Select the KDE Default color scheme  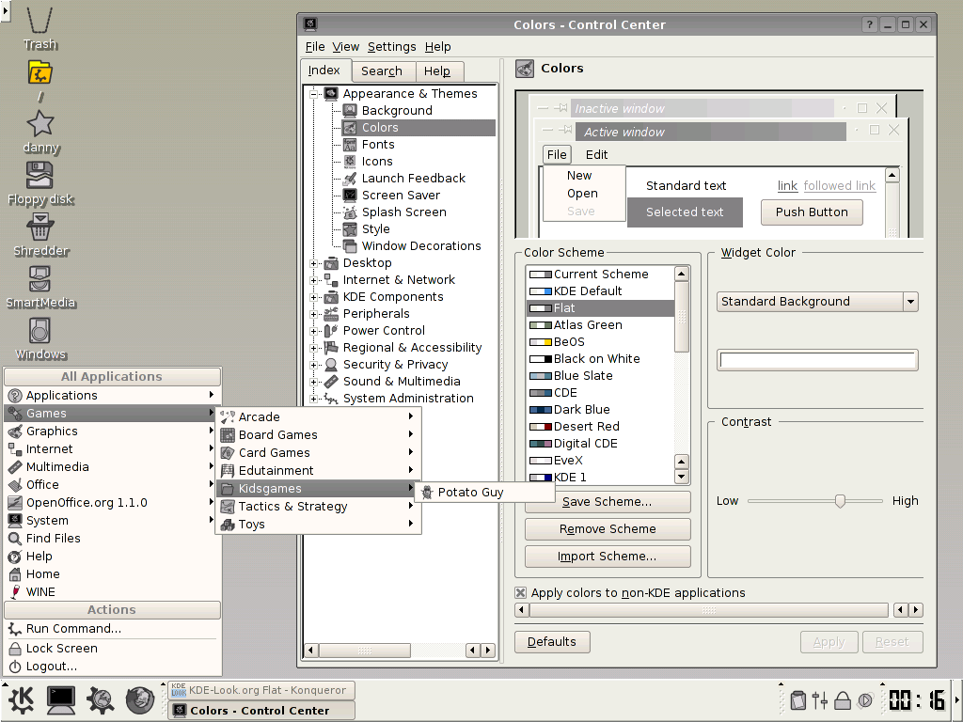tap(600, 291)
